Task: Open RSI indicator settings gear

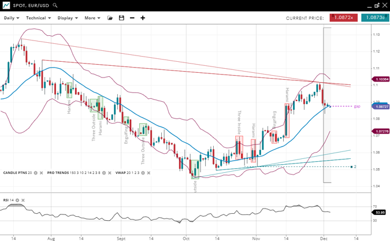Action: pos(17,200)
